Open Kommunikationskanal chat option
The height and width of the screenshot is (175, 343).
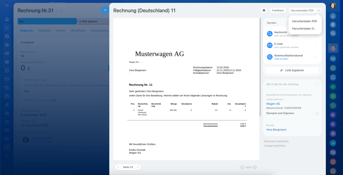coord(292,57)
